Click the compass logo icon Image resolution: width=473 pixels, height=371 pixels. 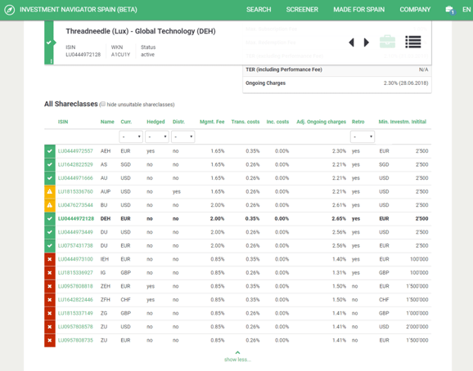(9, 10)
